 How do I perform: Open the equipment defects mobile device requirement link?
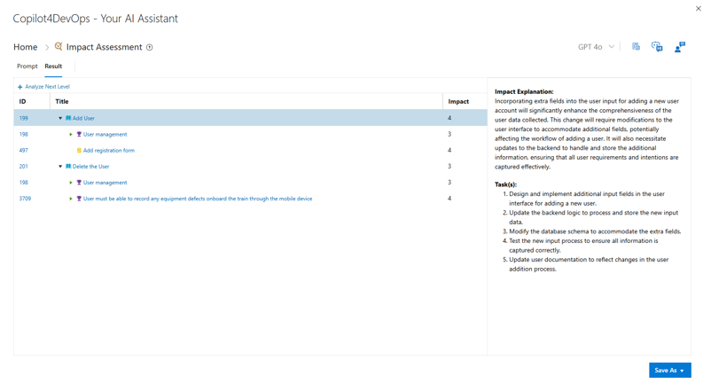[x=198, y=199]
